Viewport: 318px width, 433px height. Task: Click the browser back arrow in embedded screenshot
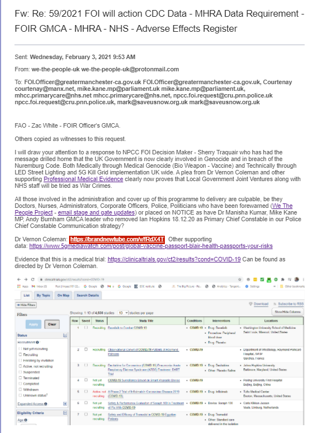[19, 279]
